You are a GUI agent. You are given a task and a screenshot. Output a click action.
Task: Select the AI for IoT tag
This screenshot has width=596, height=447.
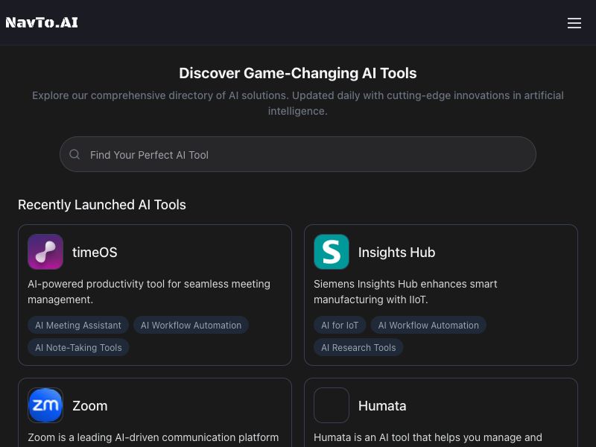[x=340, y=326]
